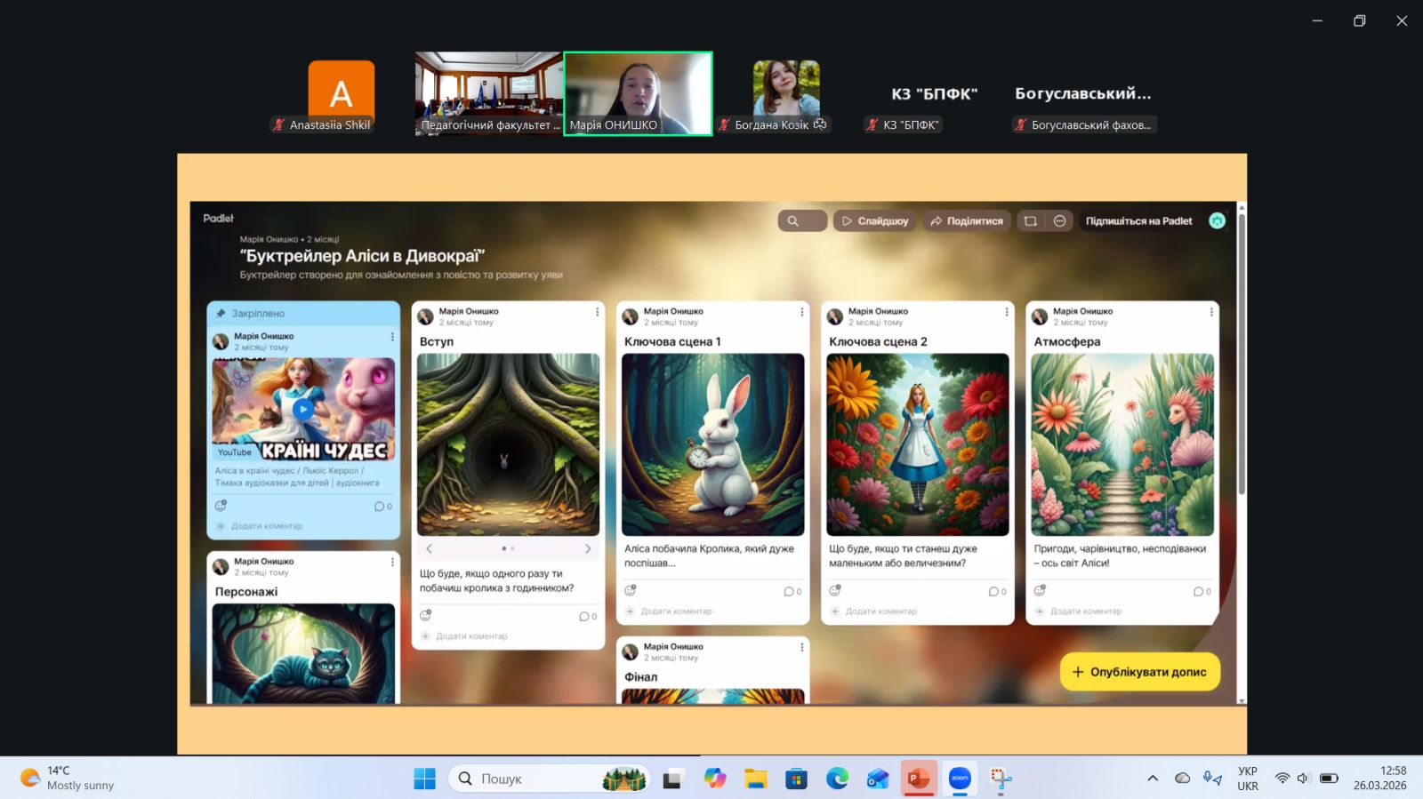Go to next image in Вступ carousel
This screenshot has height=799, width=1423.
click(587, 549)
